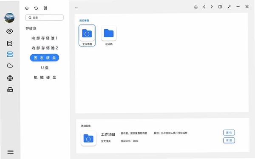The image size is (255, 159).
Task: Click the 所有者 owner info text
Action: (134, 133)
